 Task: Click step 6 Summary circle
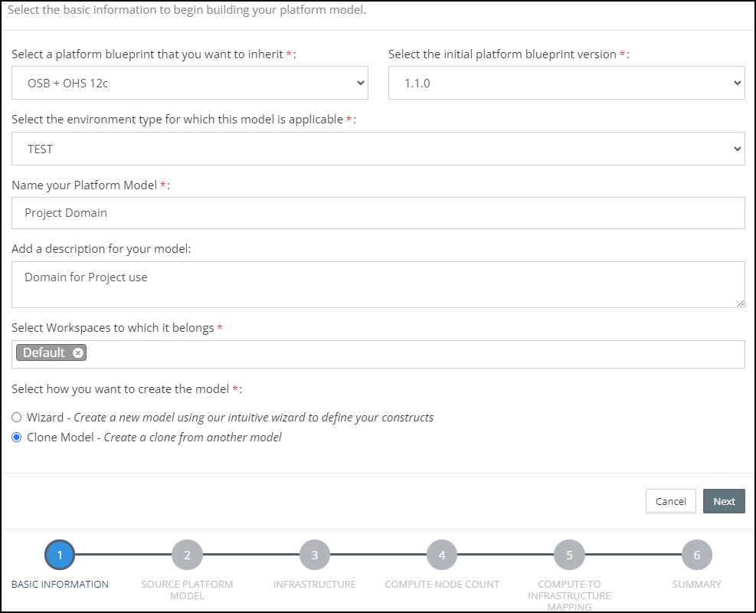coord(696,555)
